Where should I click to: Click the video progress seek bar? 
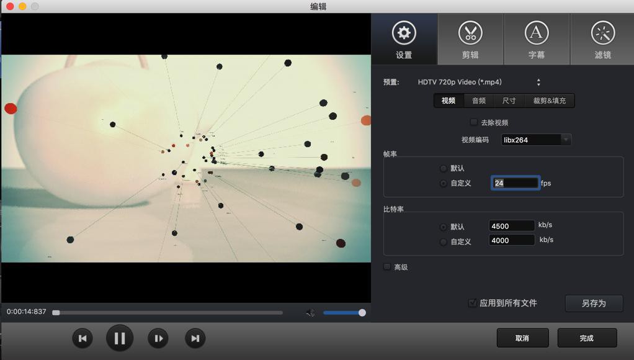(x=167, y=313)
